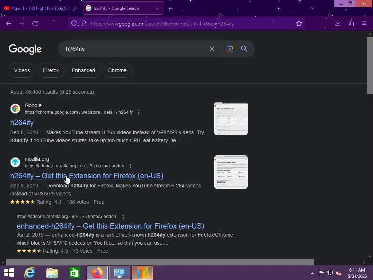Clear the search query with X
Screen dimensions: 373x280
point(212,49)
